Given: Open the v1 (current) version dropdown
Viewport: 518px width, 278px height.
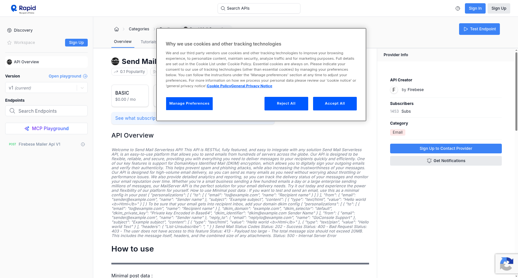Looking at the screenshot, I should 46,88.
